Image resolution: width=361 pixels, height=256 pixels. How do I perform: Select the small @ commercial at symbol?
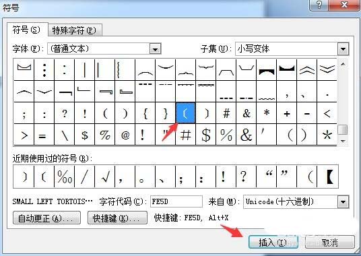pyautogui.click(x=125, y=135)
